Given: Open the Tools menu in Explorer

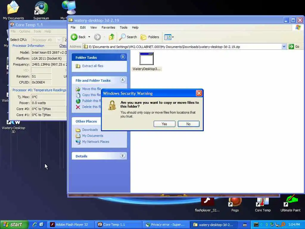Looking at the screenshot, I should 124,27.
